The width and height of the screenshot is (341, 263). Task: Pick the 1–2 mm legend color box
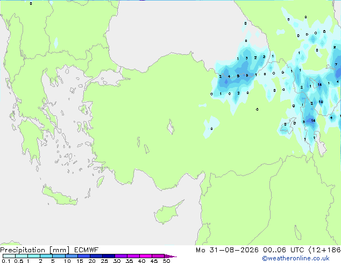click(34, 256)
